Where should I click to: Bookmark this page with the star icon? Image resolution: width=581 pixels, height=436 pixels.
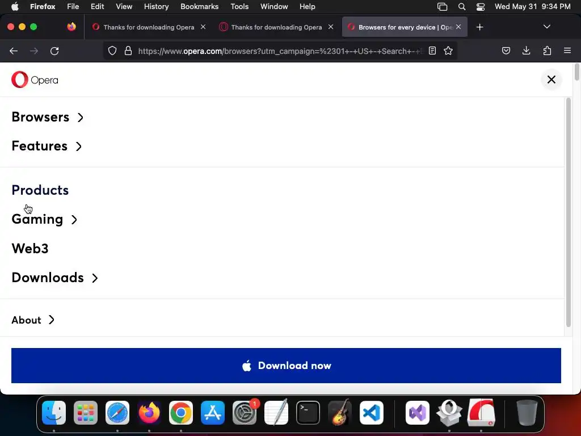pos(448,51)
